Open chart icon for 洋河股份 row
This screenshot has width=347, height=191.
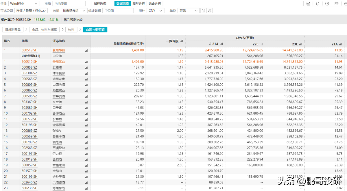[86, 73]
